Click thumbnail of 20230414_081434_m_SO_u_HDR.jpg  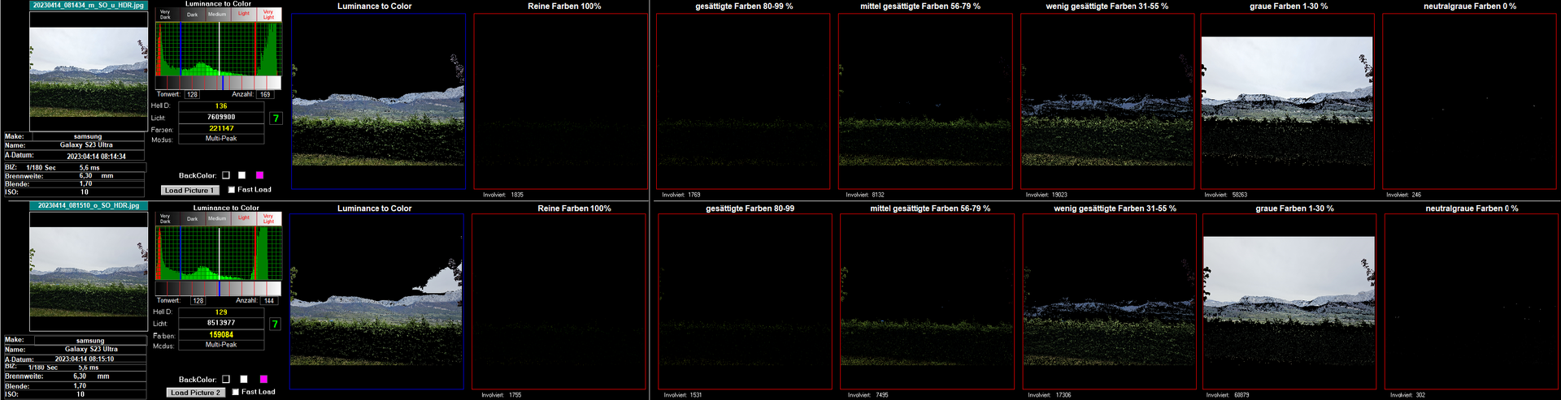(89, 71)
